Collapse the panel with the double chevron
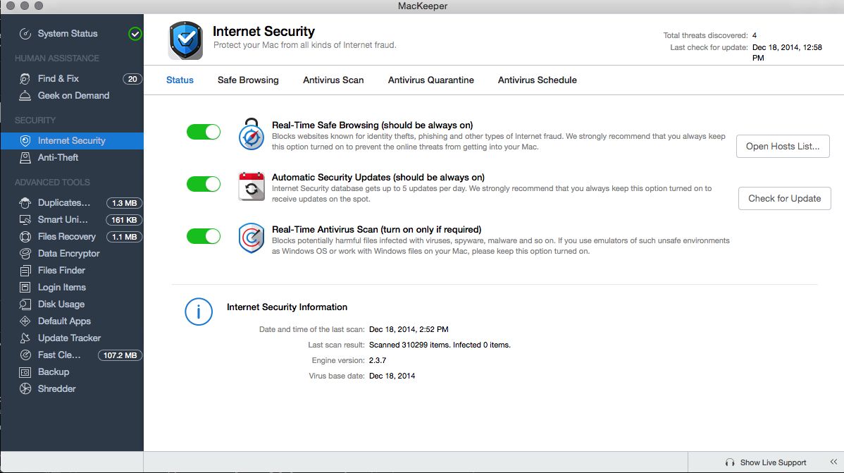Image resolution: width=844 pixels, height=473 pixels. (x=833, y=462)
